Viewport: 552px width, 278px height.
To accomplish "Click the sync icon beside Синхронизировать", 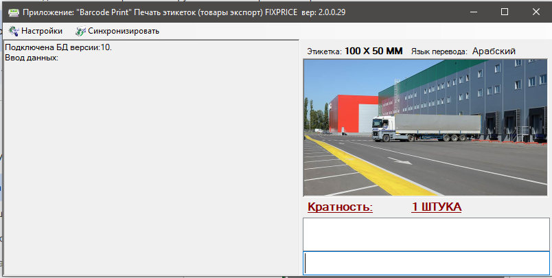I will 80,31.
